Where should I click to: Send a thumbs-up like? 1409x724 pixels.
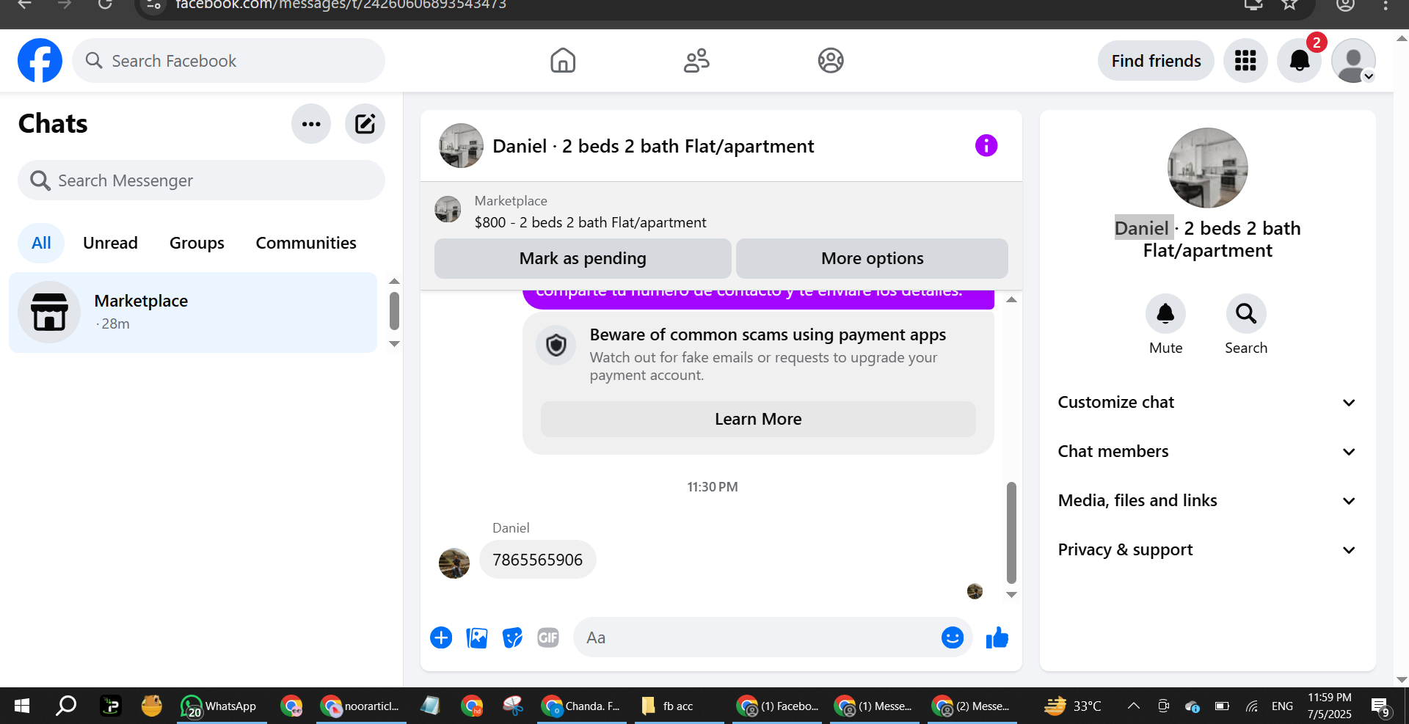point(997,637)
